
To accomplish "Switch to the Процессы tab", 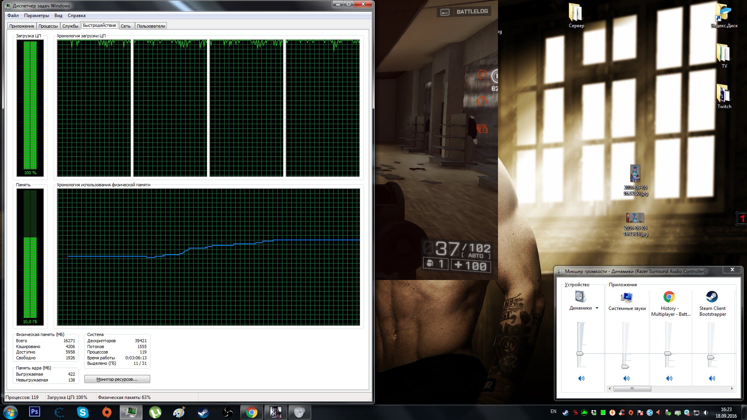I will click(x=48, y=26).
